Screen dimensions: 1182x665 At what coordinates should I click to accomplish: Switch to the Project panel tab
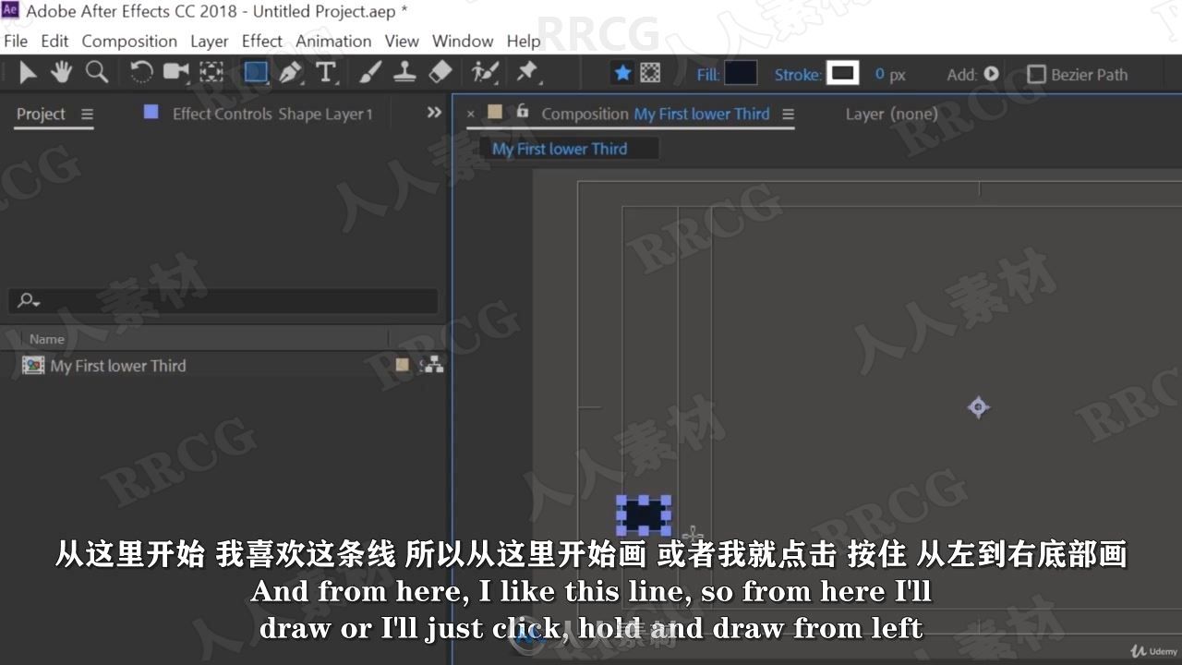tap(41, 115)
